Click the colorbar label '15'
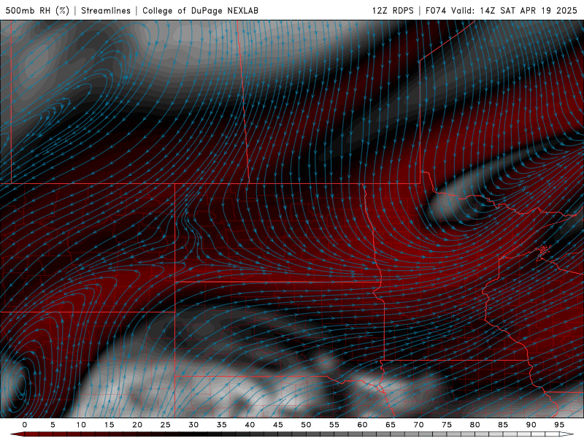The width and height of the screenshot is (584, 438). [109, 425]
